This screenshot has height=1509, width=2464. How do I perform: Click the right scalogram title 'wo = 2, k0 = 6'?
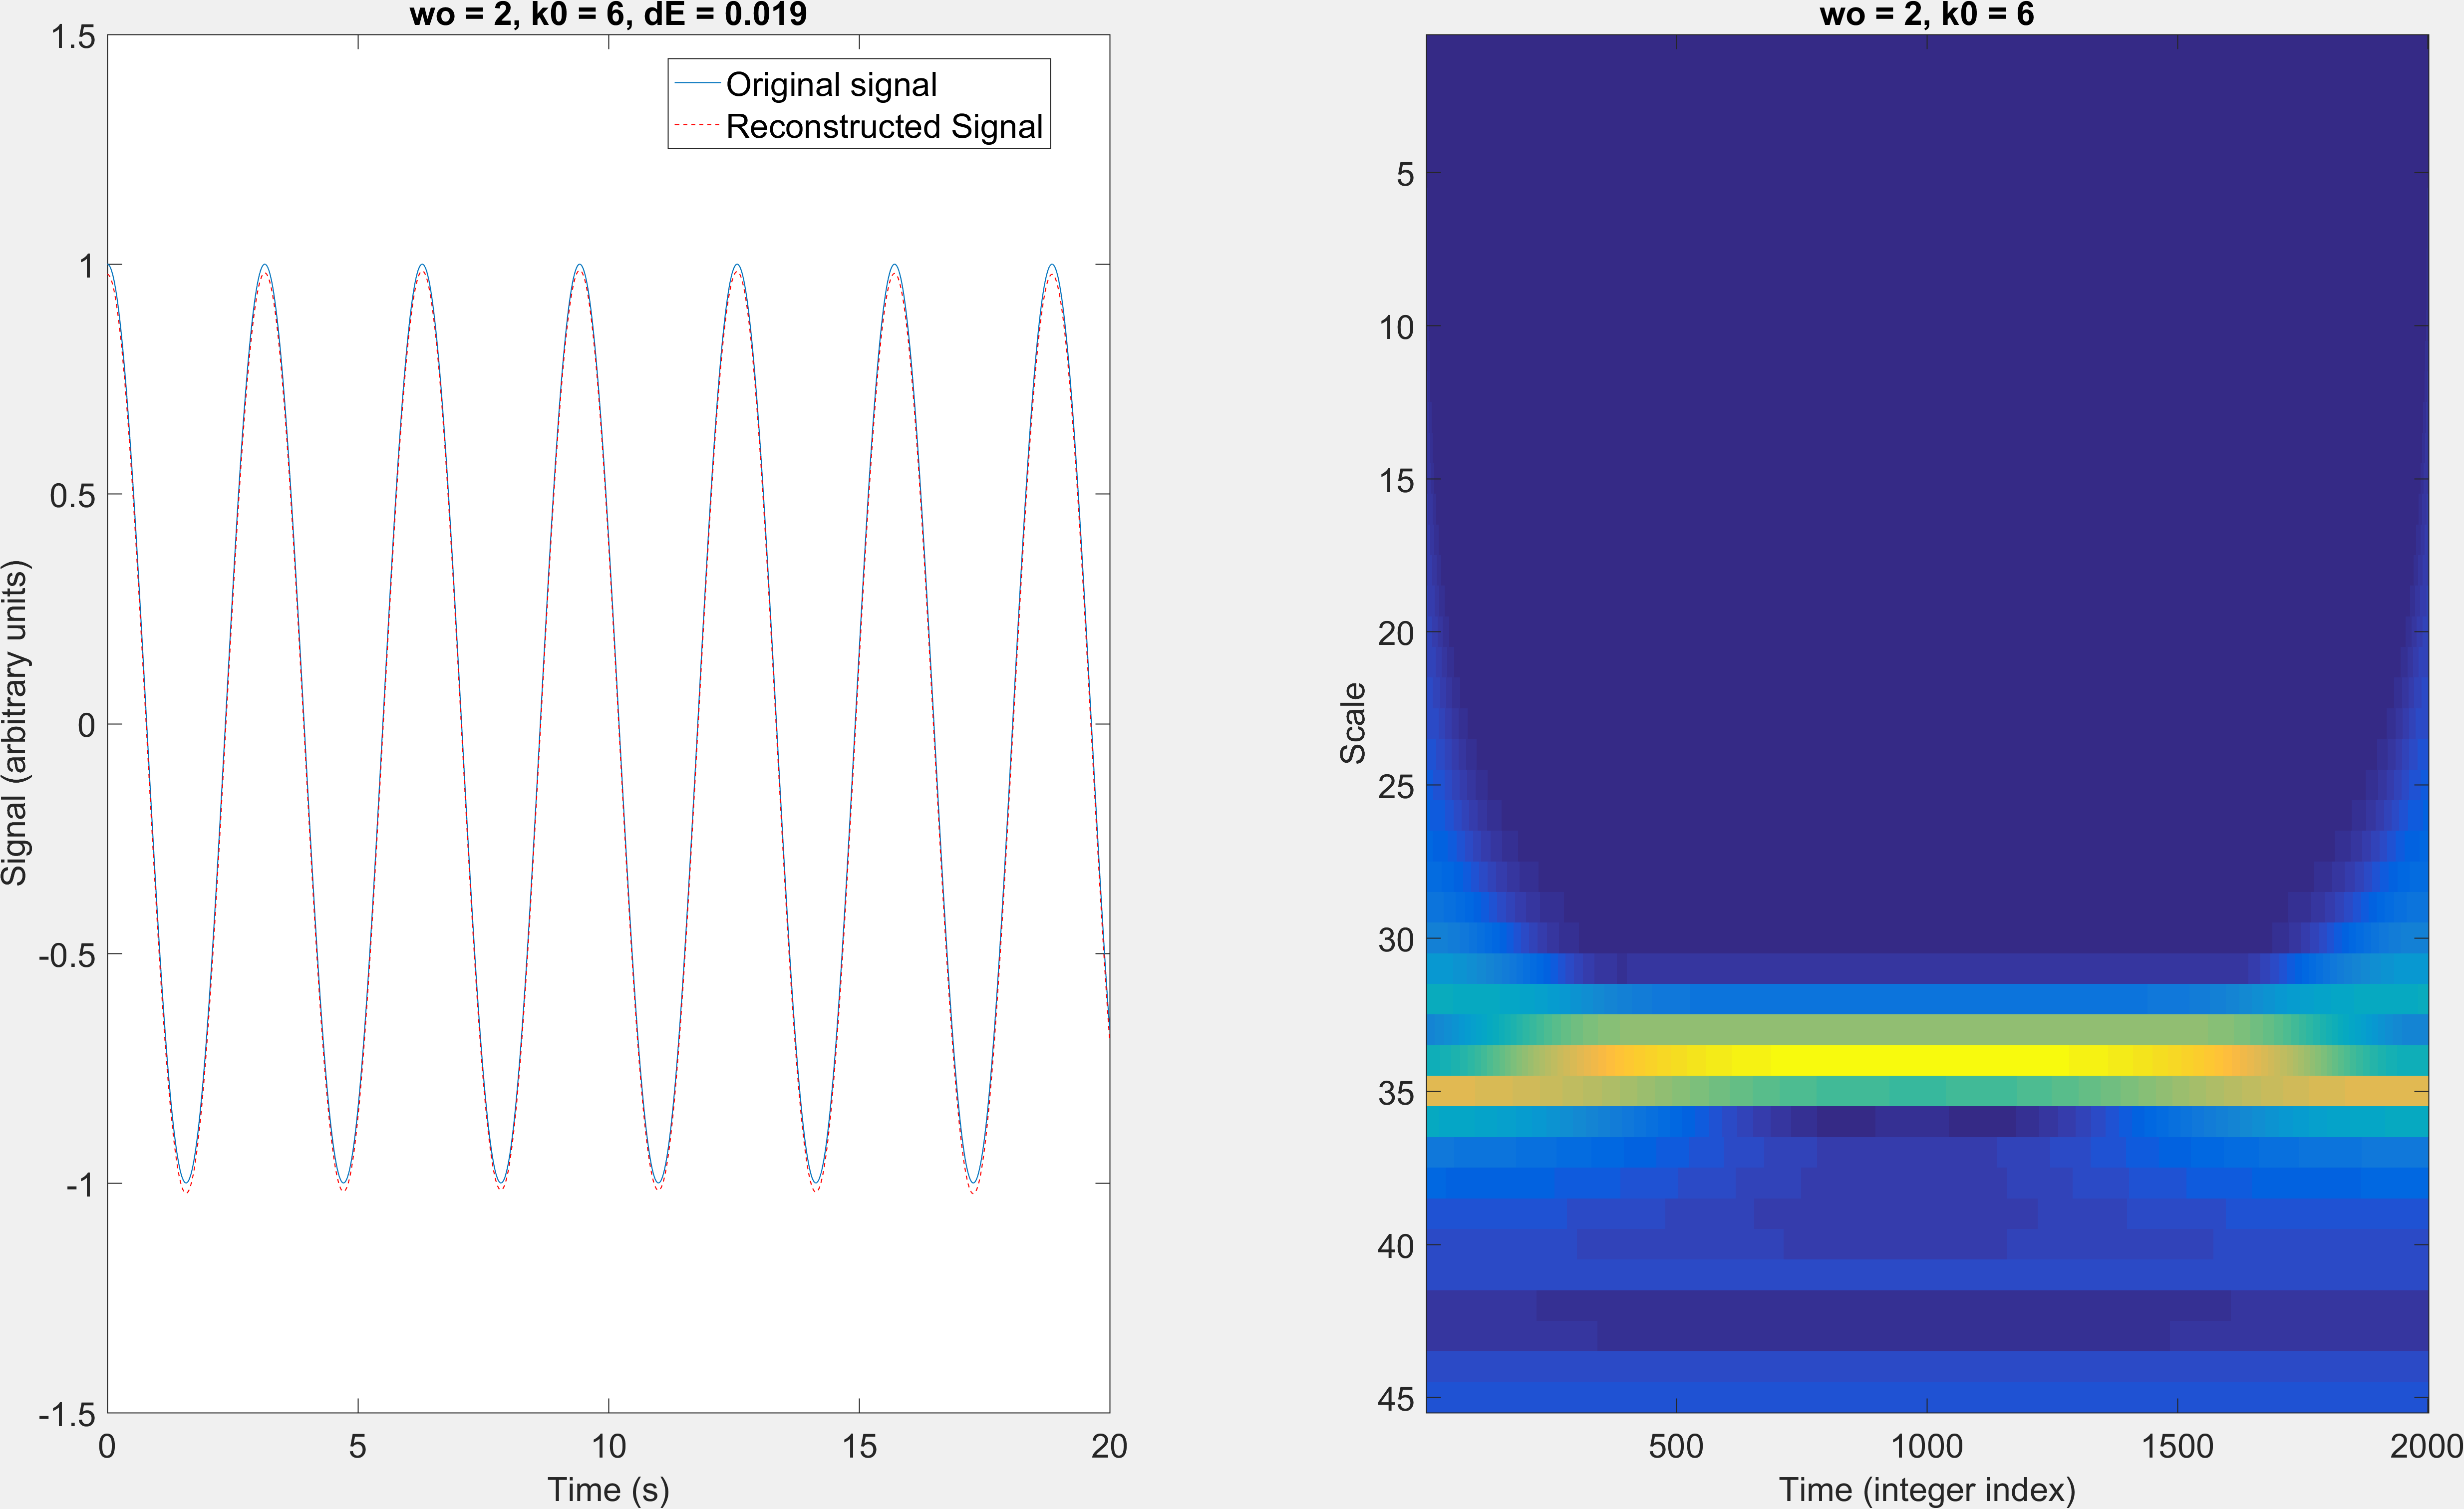point(1927,14)
